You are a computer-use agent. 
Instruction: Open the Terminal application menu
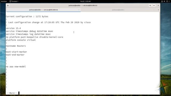pos(14,1)
